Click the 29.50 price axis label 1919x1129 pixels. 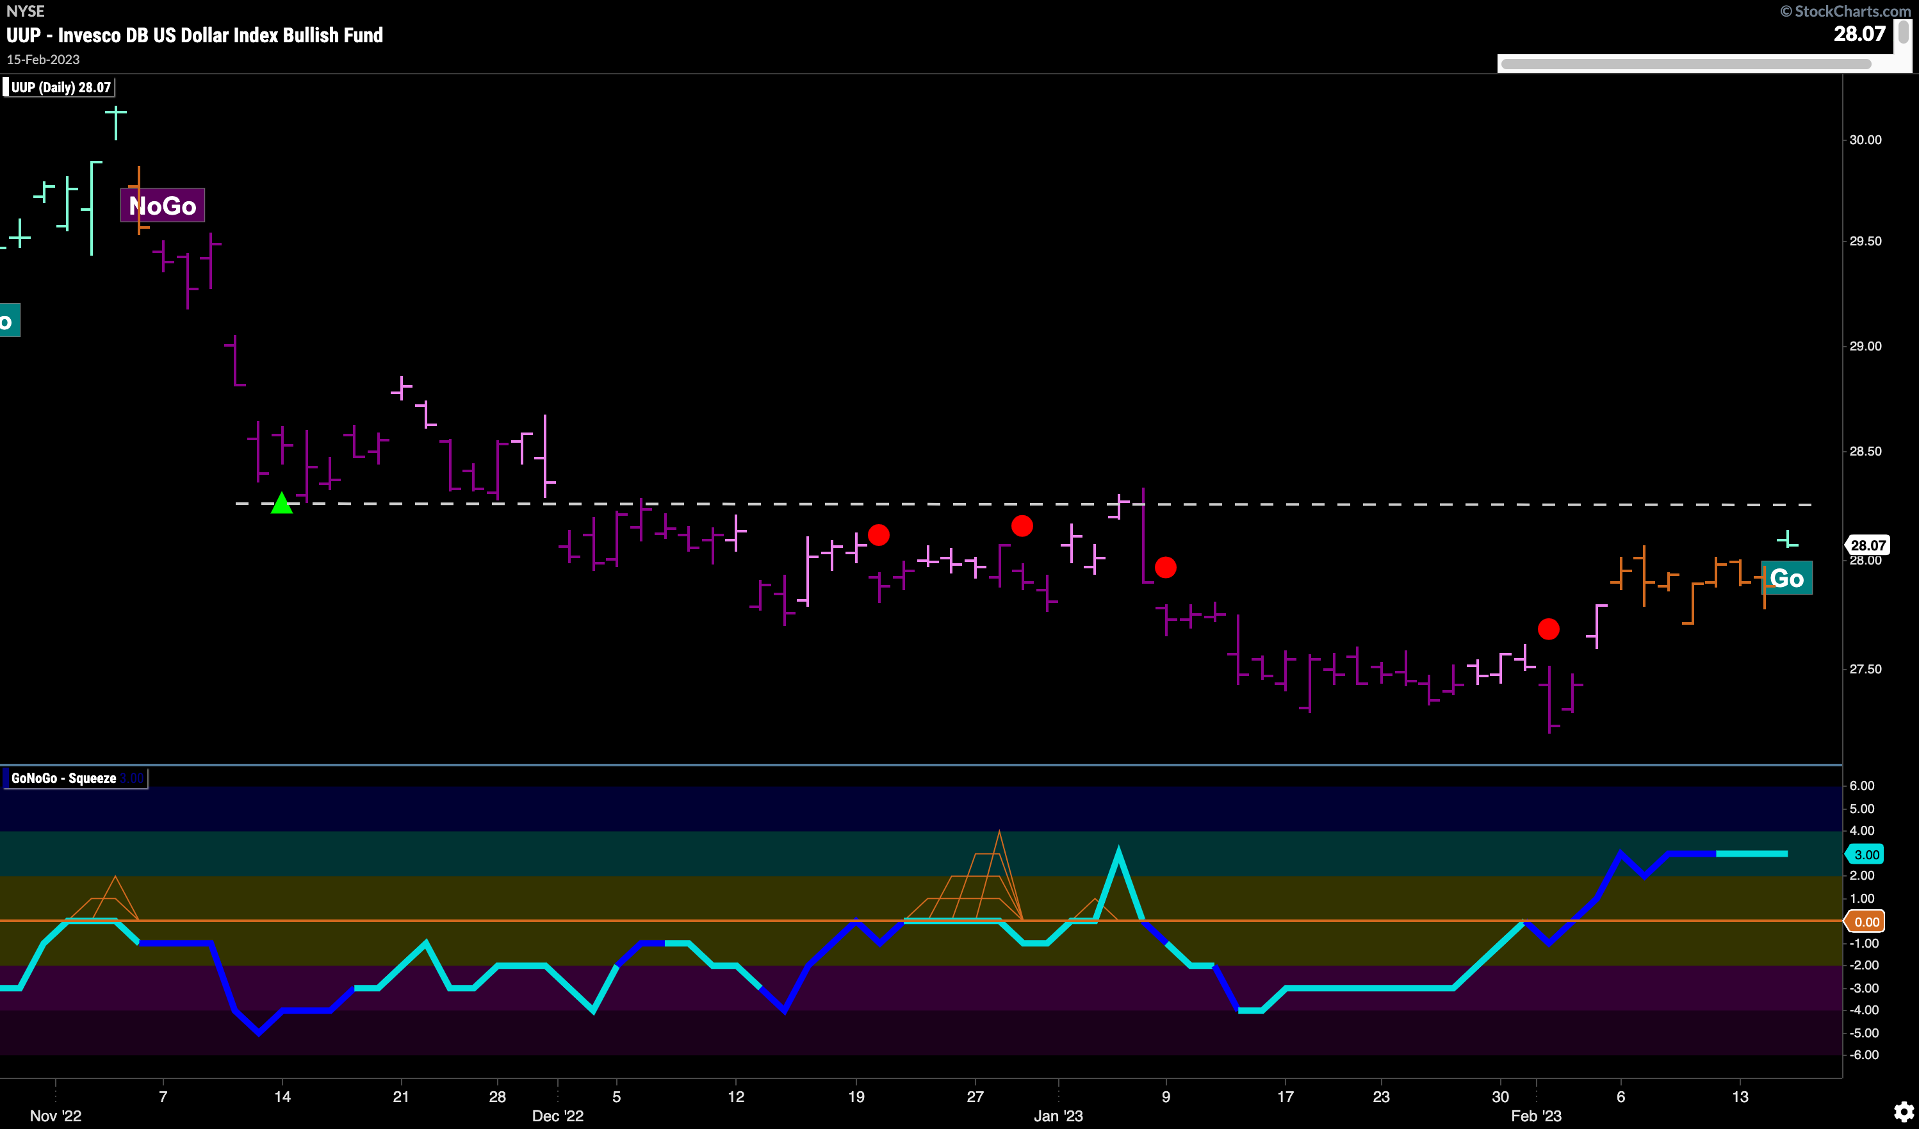click(1865, 241)
